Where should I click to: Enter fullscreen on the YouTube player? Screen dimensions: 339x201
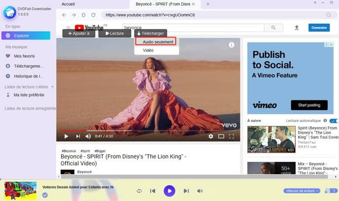point(231,136)
